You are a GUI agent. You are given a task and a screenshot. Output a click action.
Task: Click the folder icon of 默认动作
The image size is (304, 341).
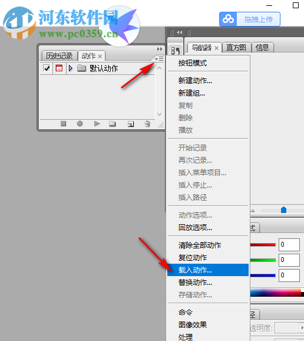coord(82,68)
